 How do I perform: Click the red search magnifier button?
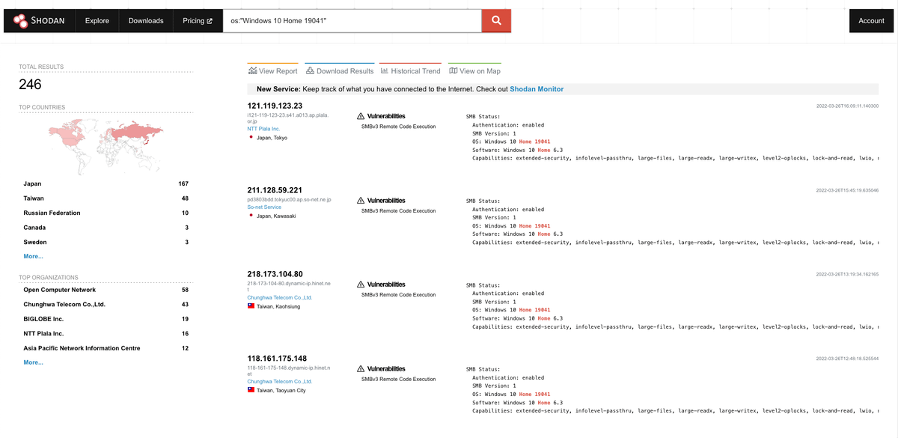pyautogui.click(x=496, y=21)
